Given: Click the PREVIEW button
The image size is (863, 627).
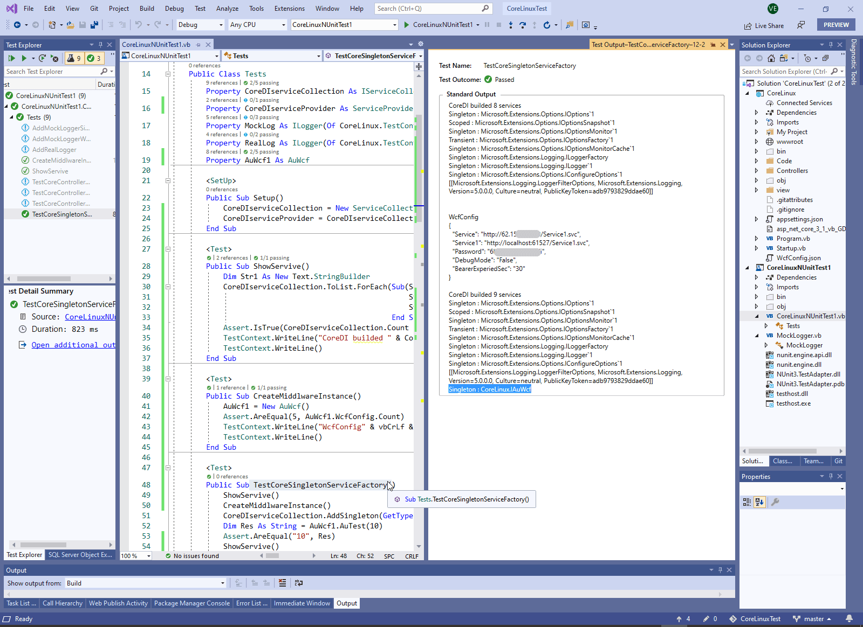Looking at the screenshot, I should point(836,25).
